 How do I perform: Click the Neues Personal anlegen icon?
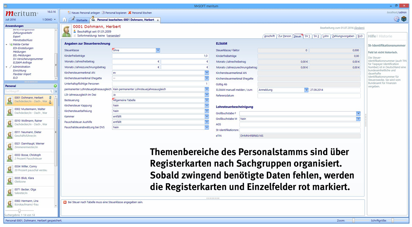tap(69, 13)
